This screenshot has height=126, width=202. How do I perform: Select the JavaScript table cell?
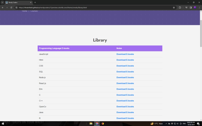pyautogui.click(x=76, y=54)
